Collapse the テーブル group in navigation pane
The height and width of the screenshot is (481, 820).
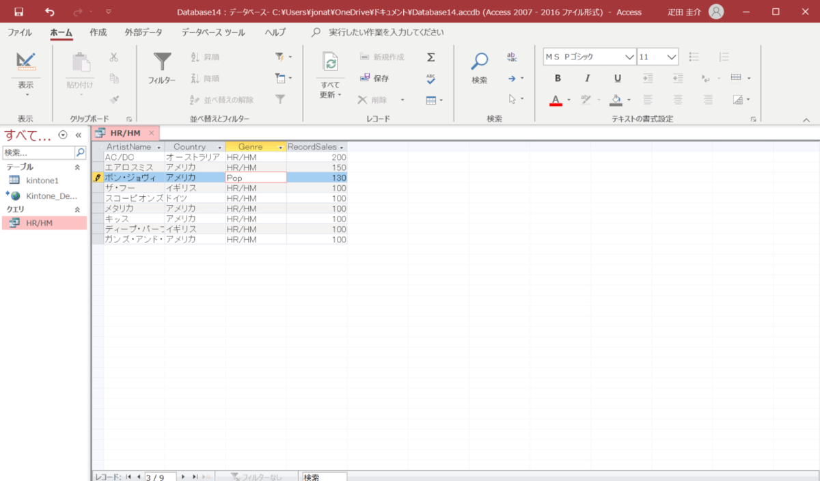[77, 167]
